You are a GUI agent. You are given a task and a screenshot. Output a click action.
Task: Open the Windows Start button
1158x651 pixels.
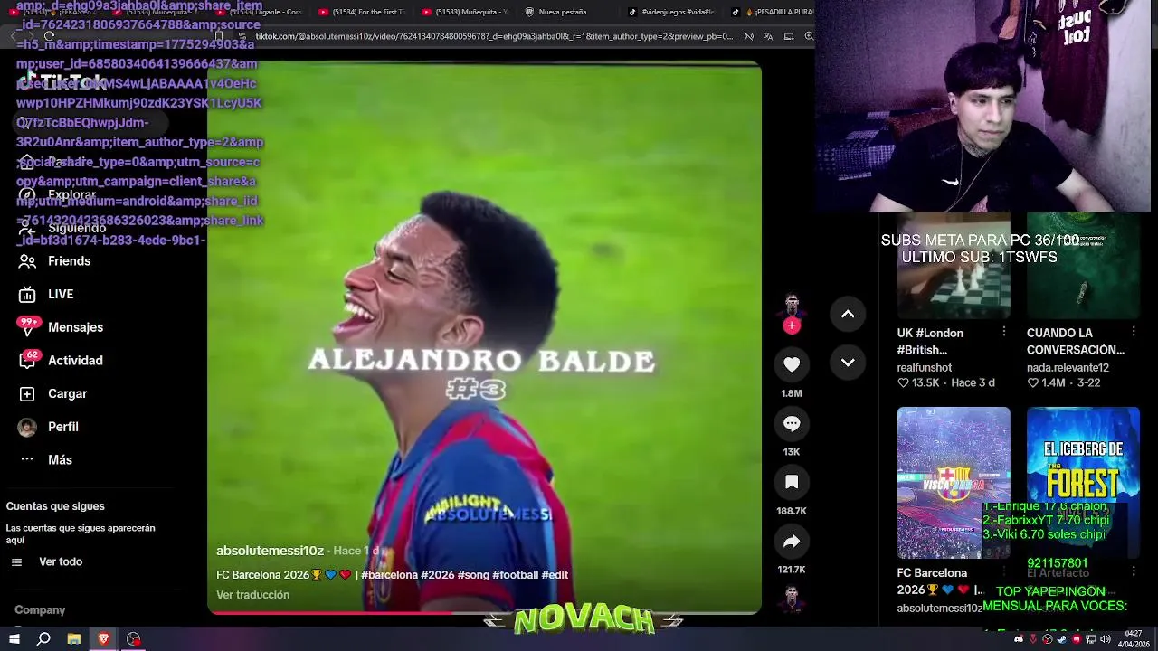pyautogui.click(x=14, y=639)
